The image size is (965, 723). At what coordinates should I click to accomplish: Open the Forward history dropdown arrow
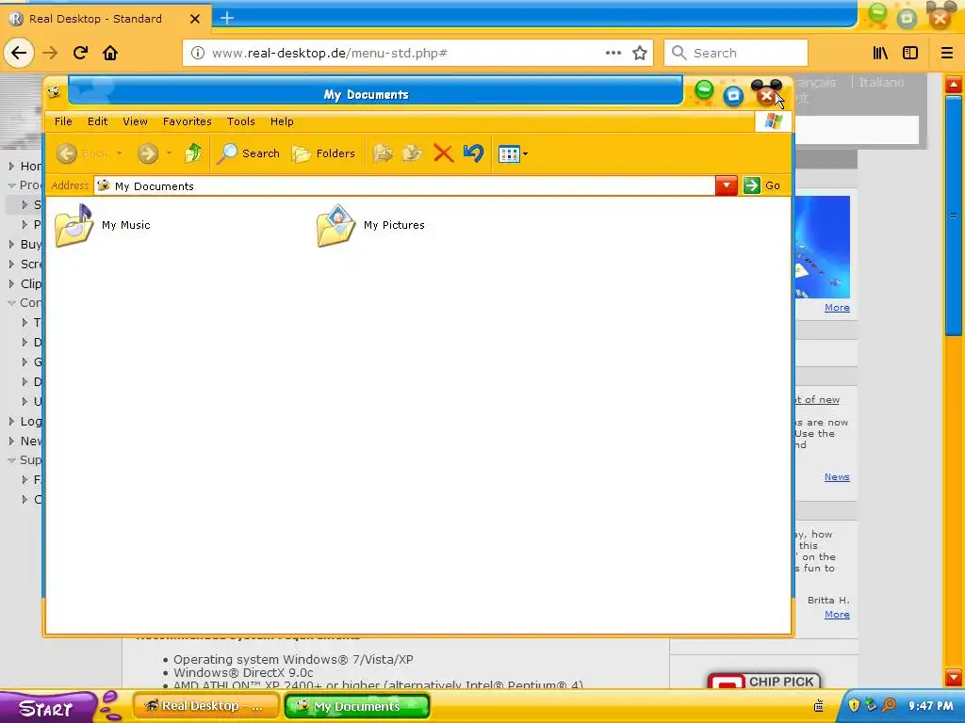tap(169, 153)
